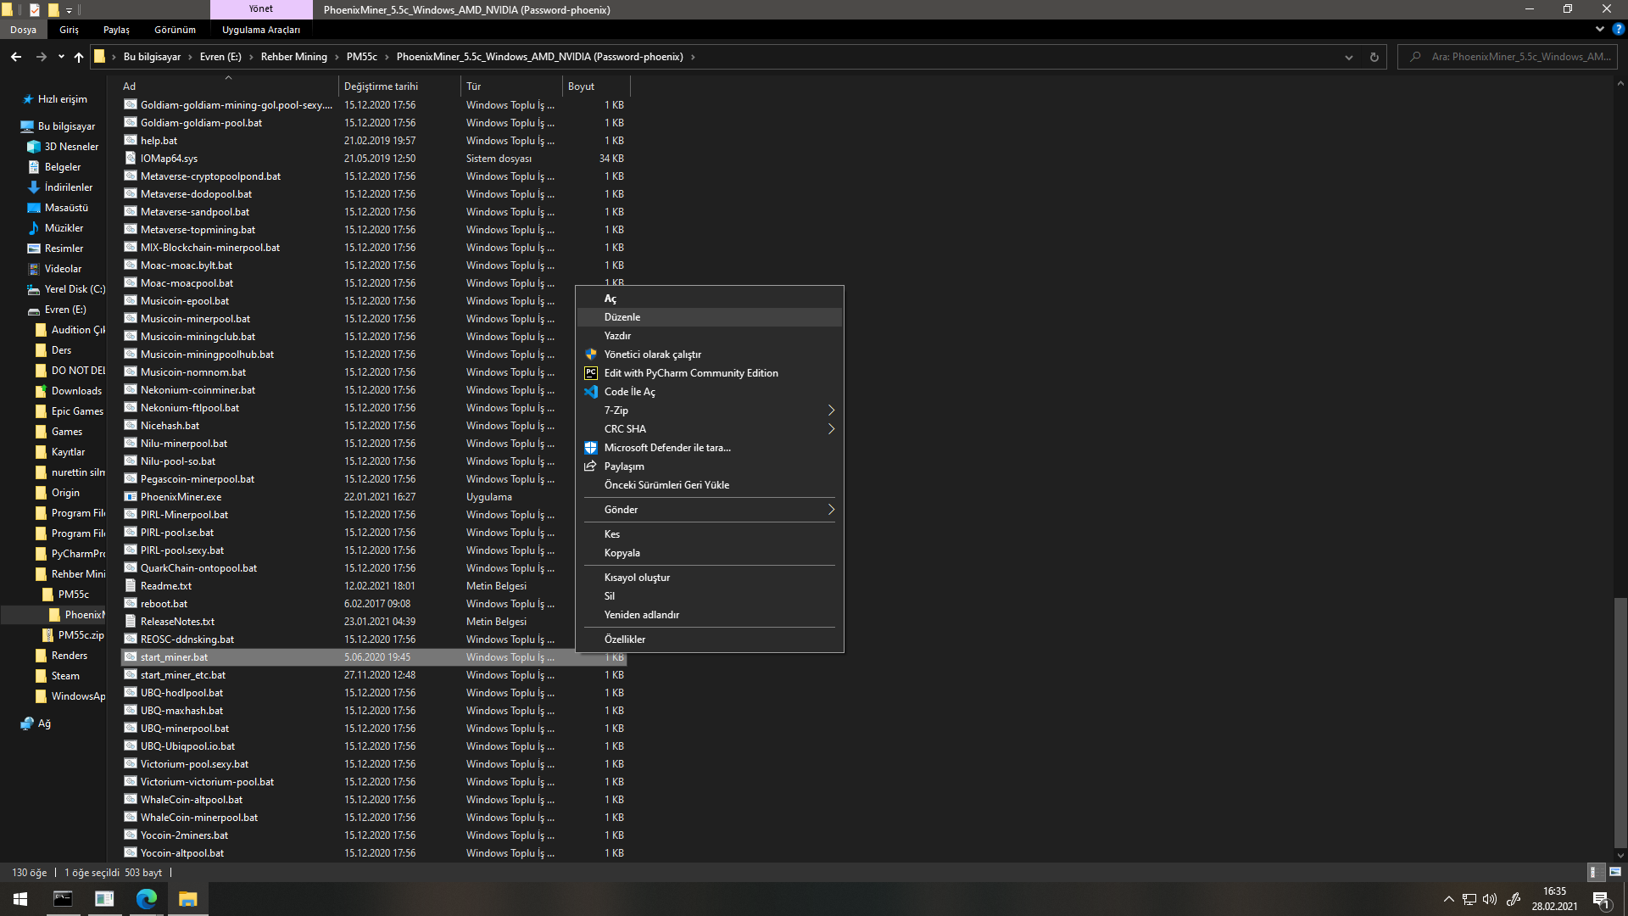
Task: Switch to large thumbnails view icon
Action: coord(1615,872)
